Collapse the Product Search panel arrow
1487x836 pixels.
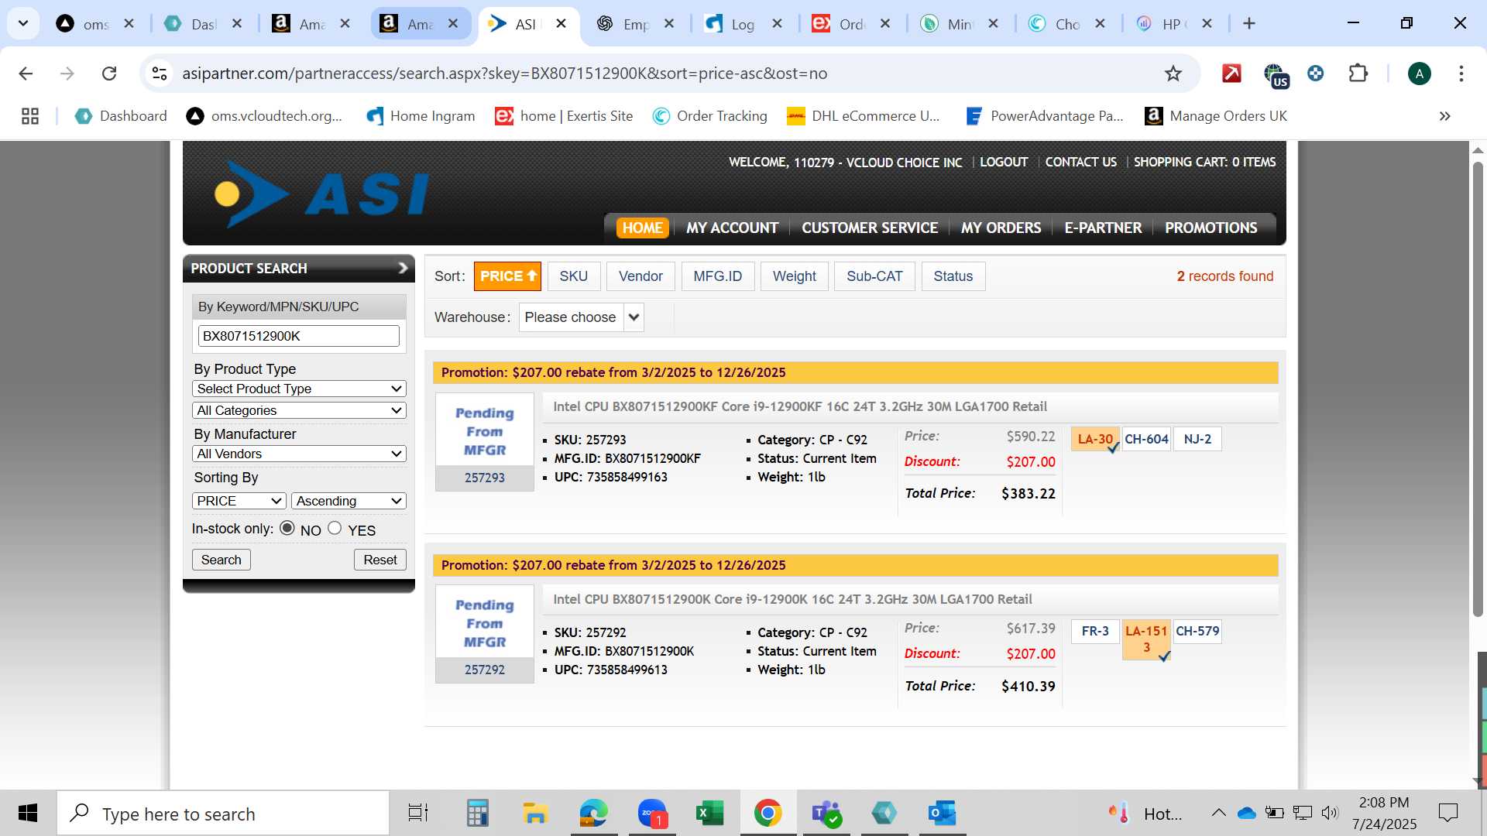click(403, 268)
